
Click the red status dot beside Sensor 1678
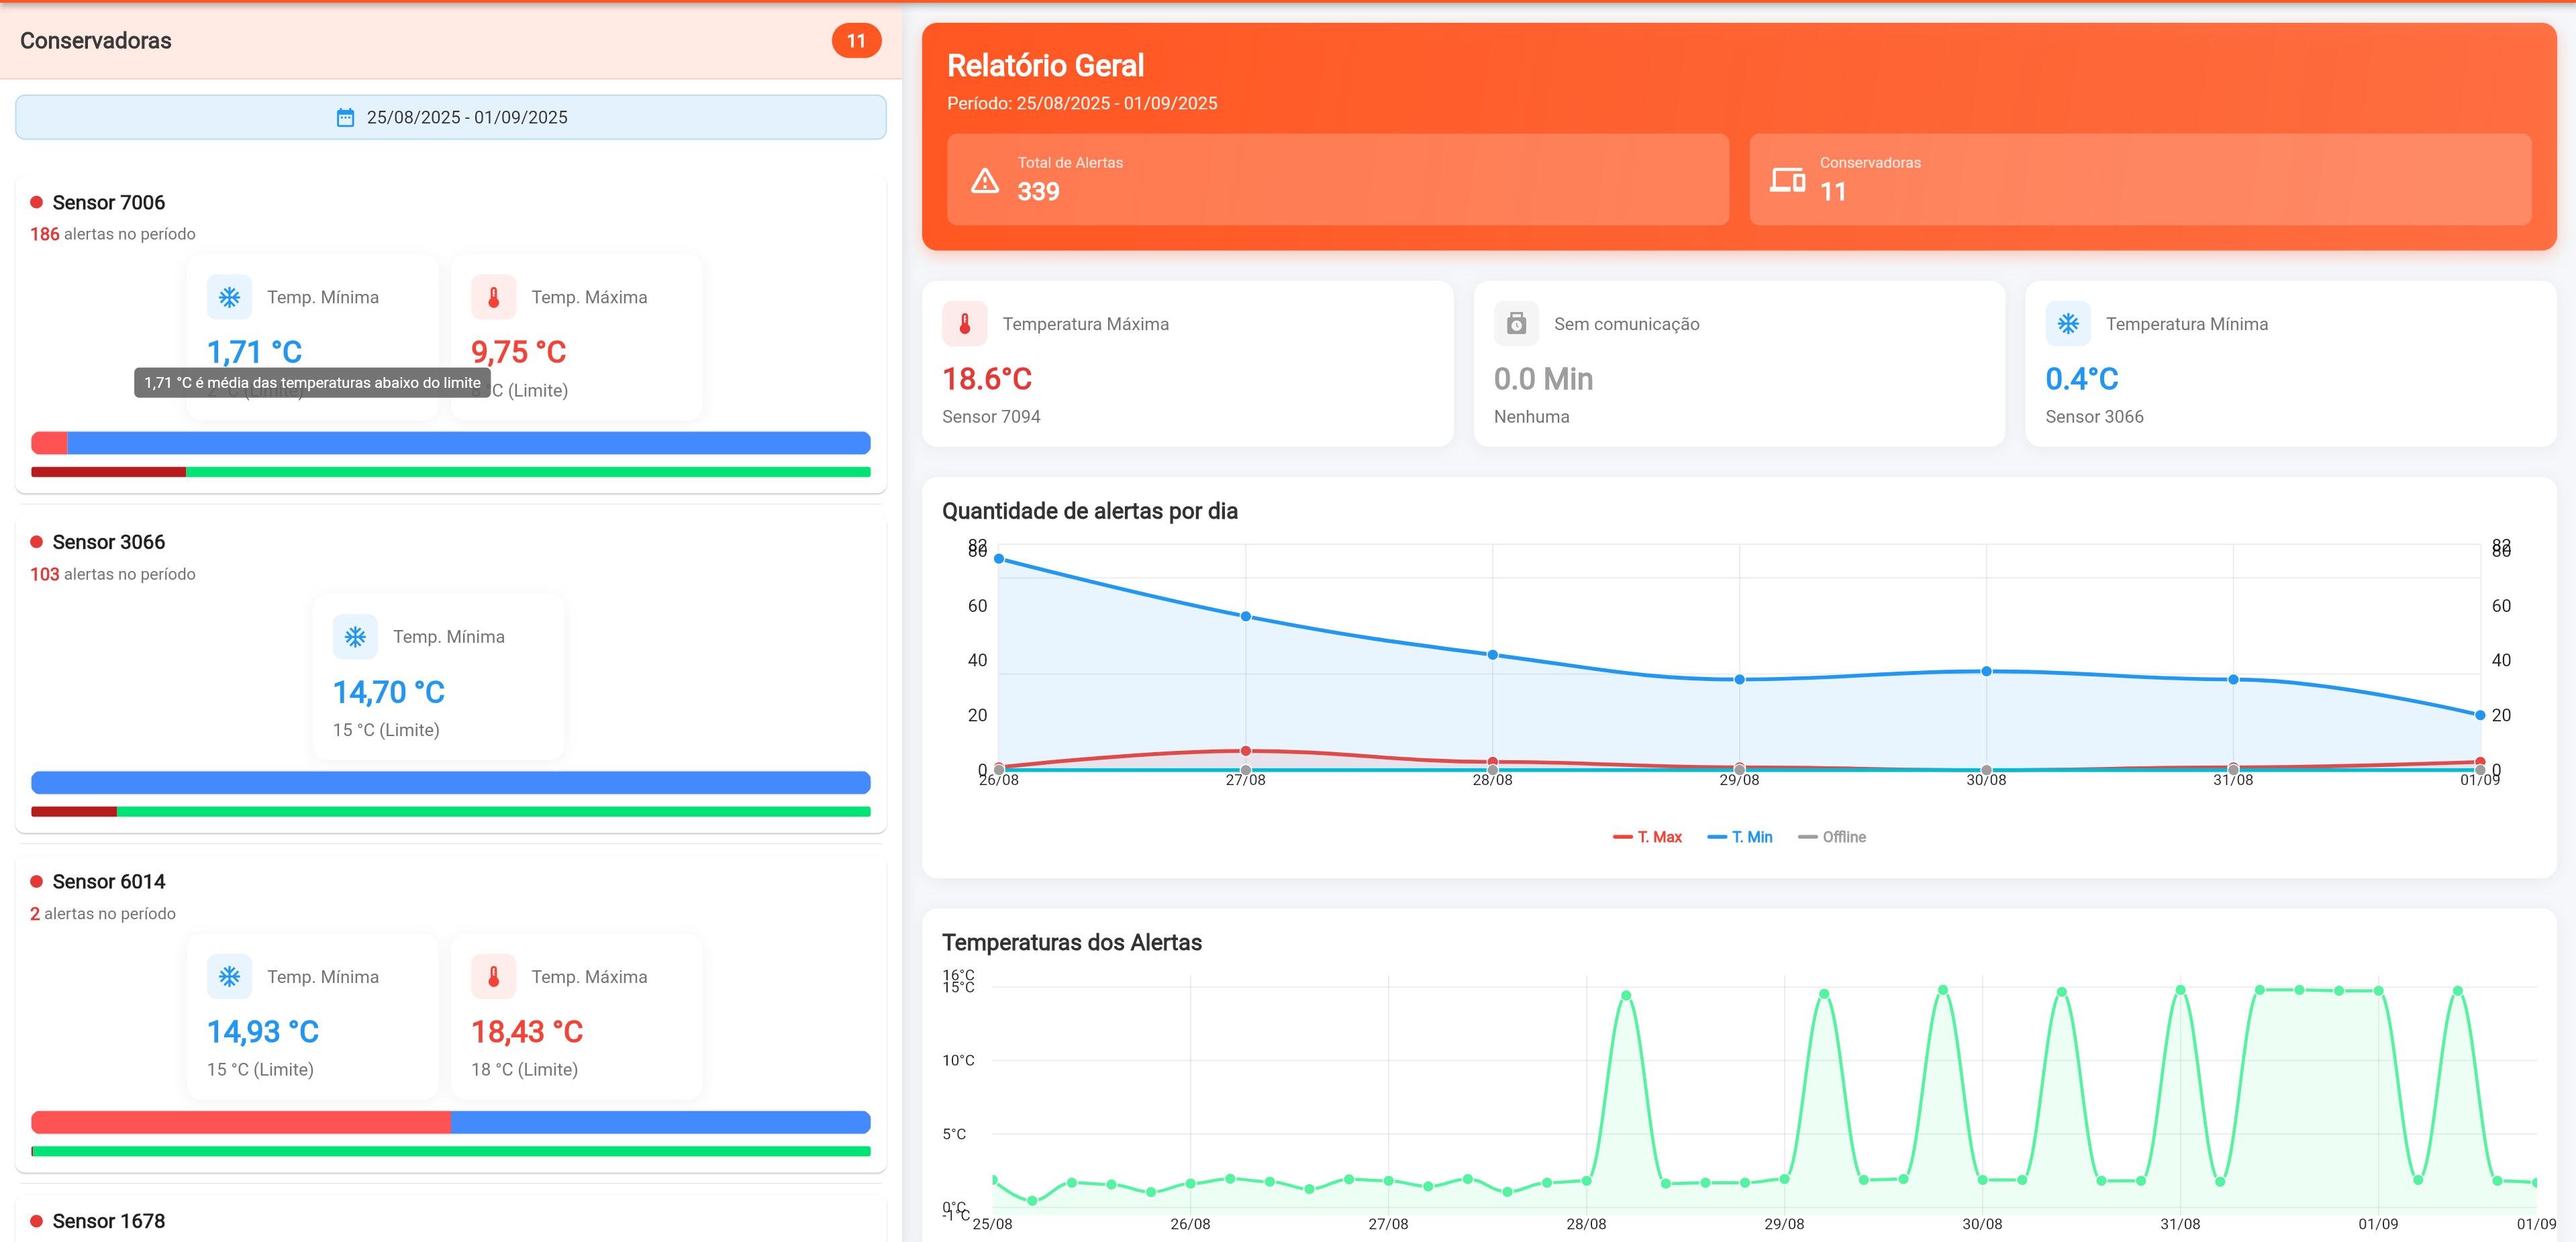click(36, 1220)
